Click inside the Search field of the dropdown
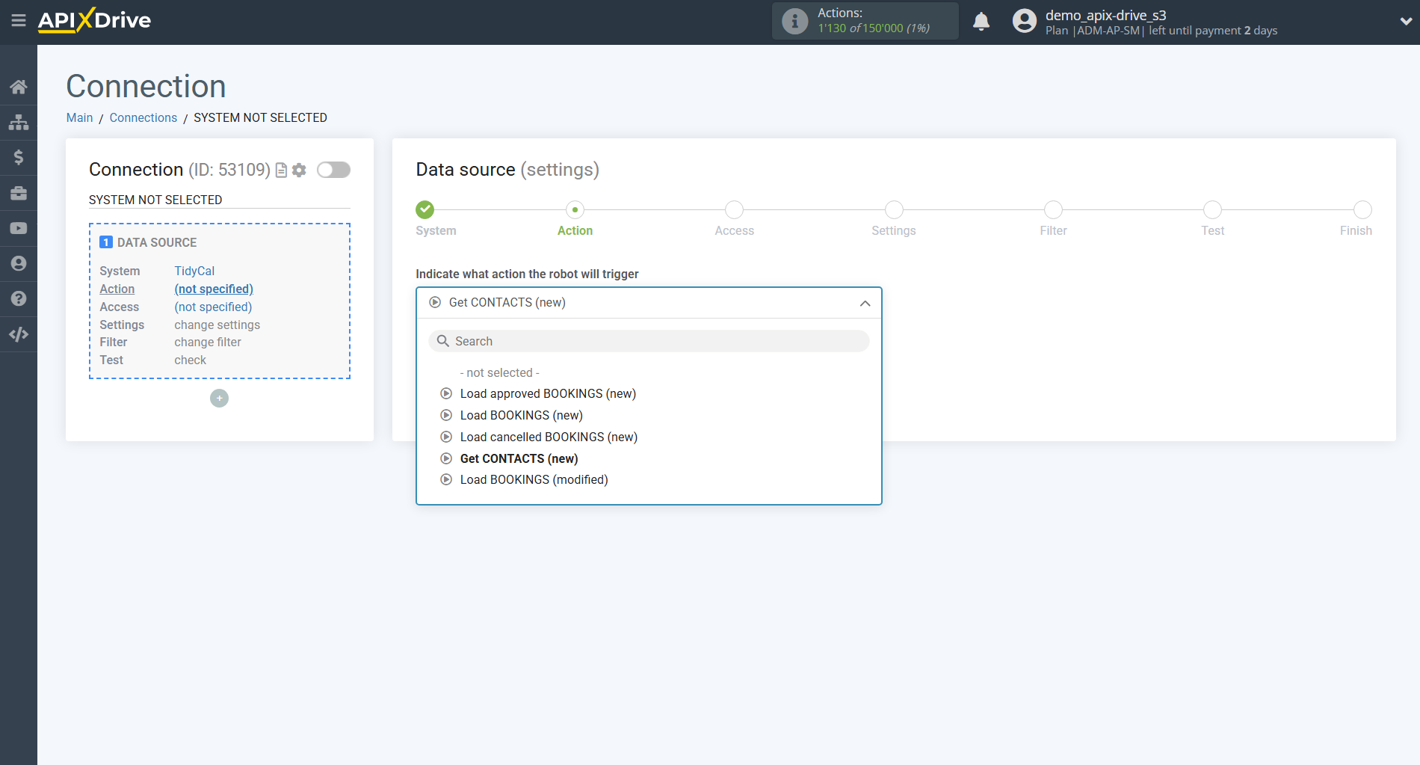1420x765 pixels. (649, 341)
